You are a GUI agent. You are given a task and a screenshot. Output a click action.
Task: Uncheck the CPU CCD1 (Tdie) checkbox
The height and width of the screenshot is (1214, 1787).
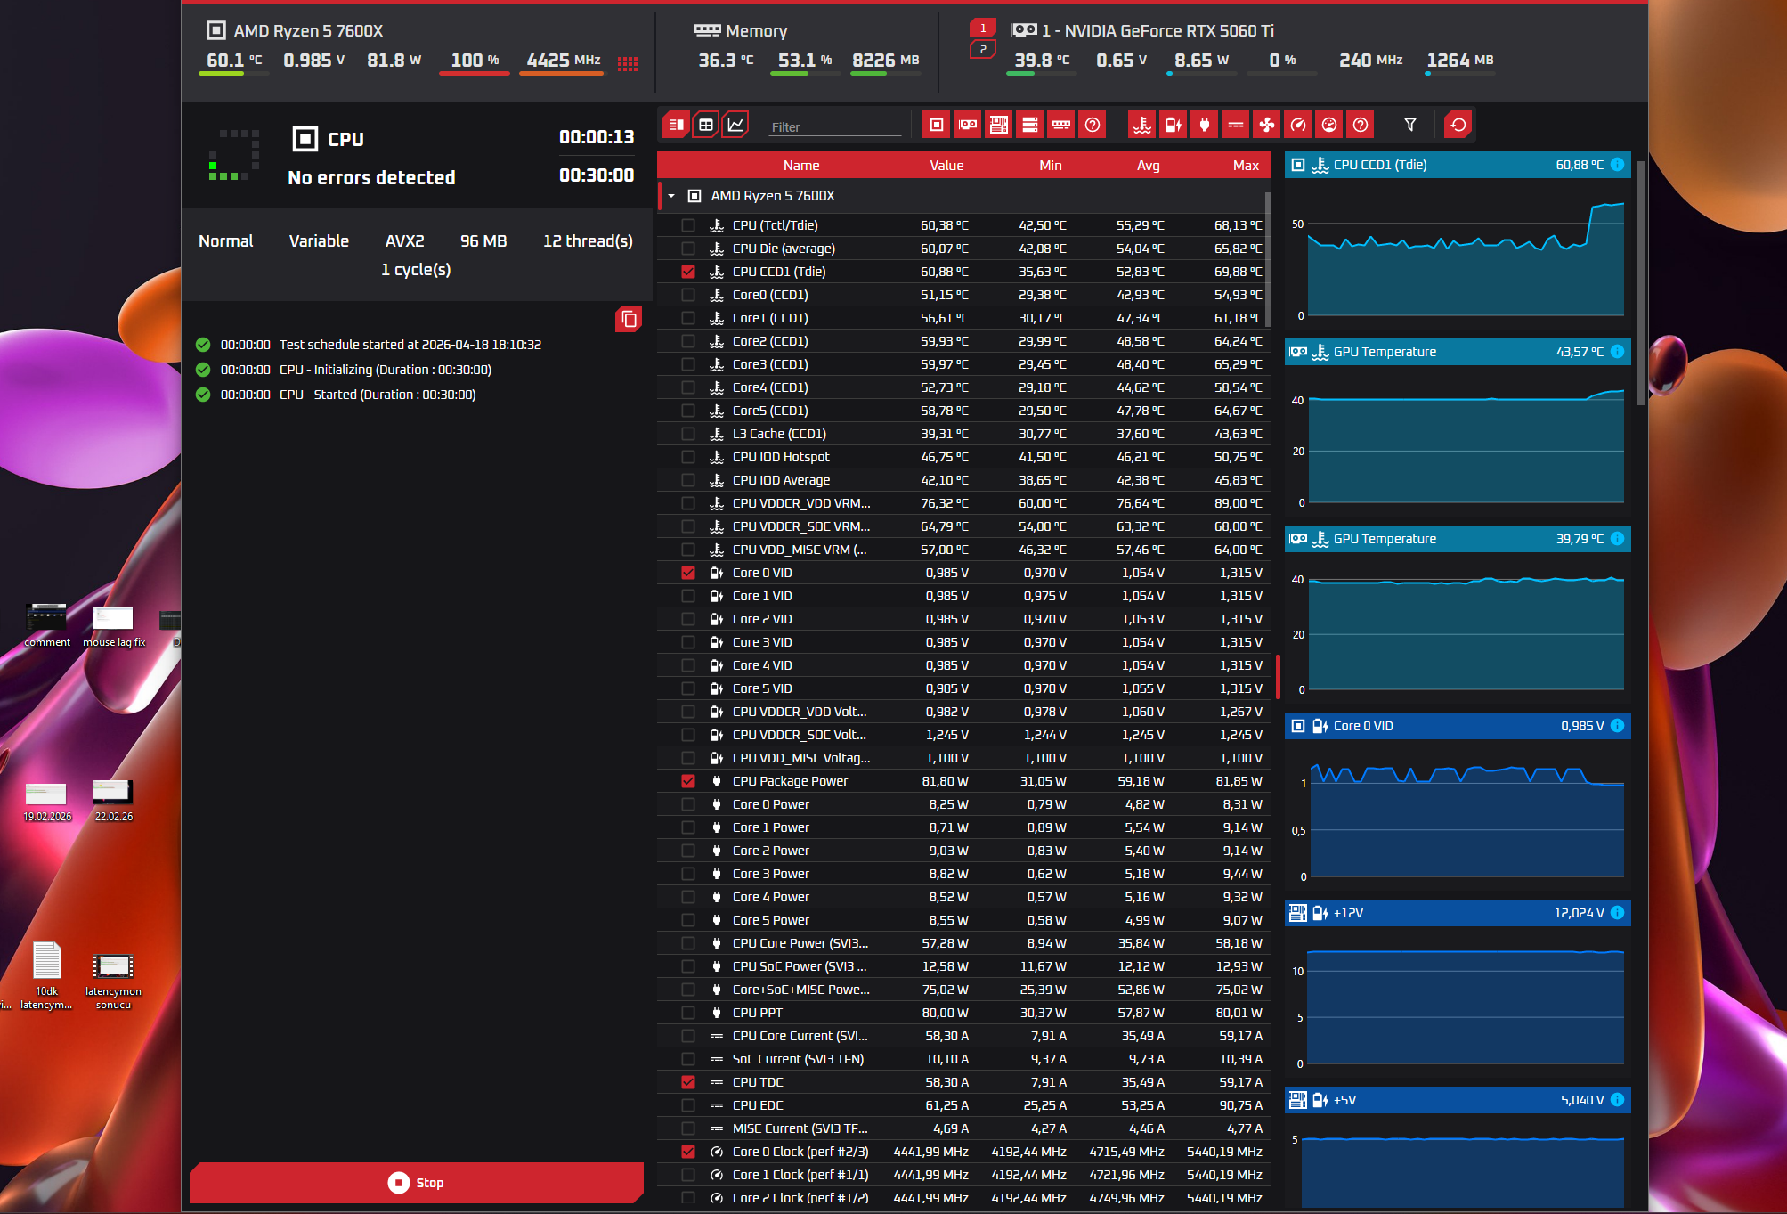(x=688, y=272)
